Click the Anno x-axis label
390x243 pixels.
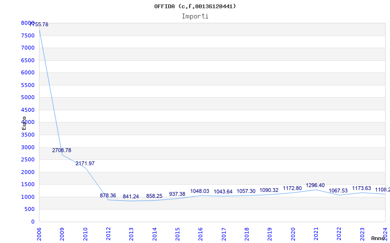click(x=378, y=238)
